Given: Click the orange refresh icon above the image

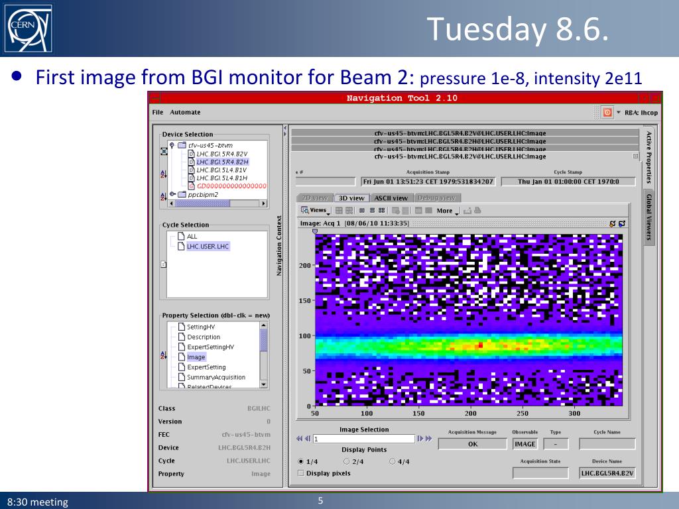Looking at the screenshot, I should [x=612, y=224].
